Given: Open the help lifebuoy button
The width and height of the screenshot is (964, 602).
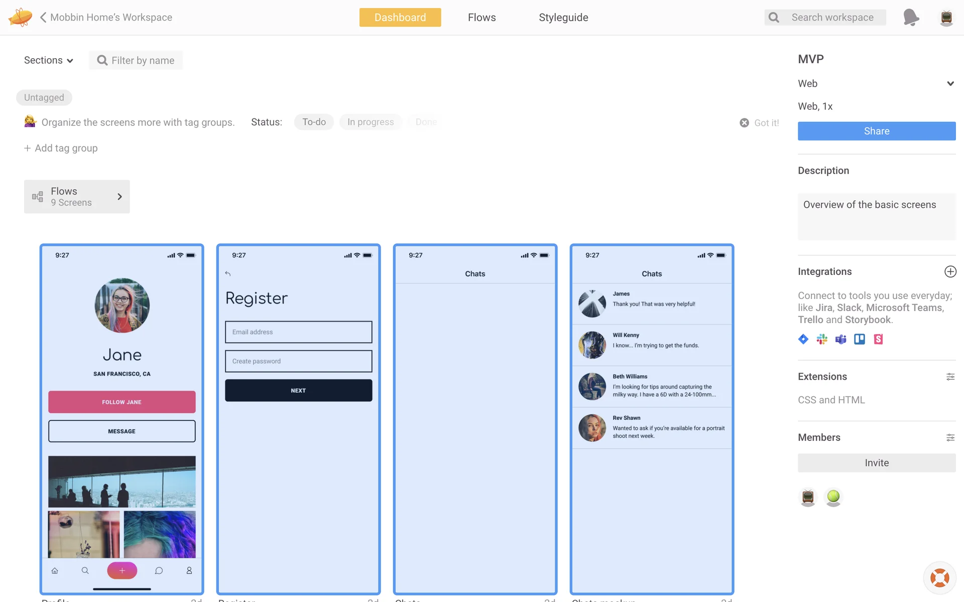Looking at the screenshot, I should coord(939,577).
